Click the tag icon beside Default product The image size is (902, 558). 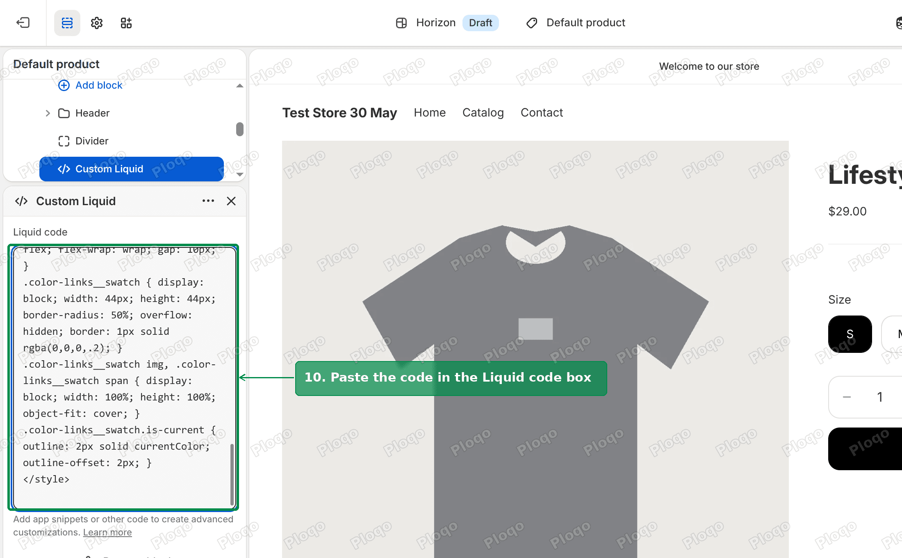click(x=532, y=23)
